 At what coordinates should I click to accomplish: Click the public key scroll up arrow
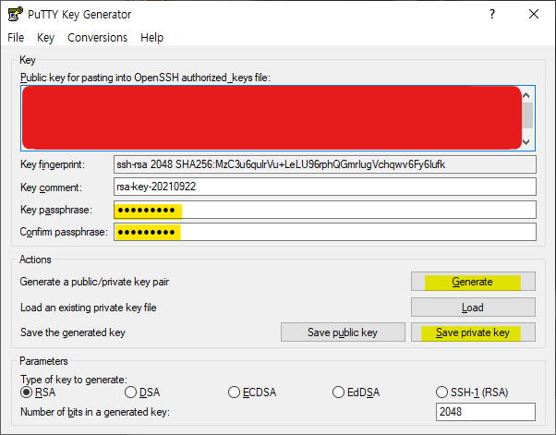pos(526,95)
